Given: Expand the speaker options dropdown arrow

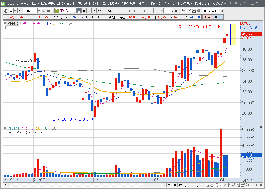Looking at the screenshot, I should 52,11.
